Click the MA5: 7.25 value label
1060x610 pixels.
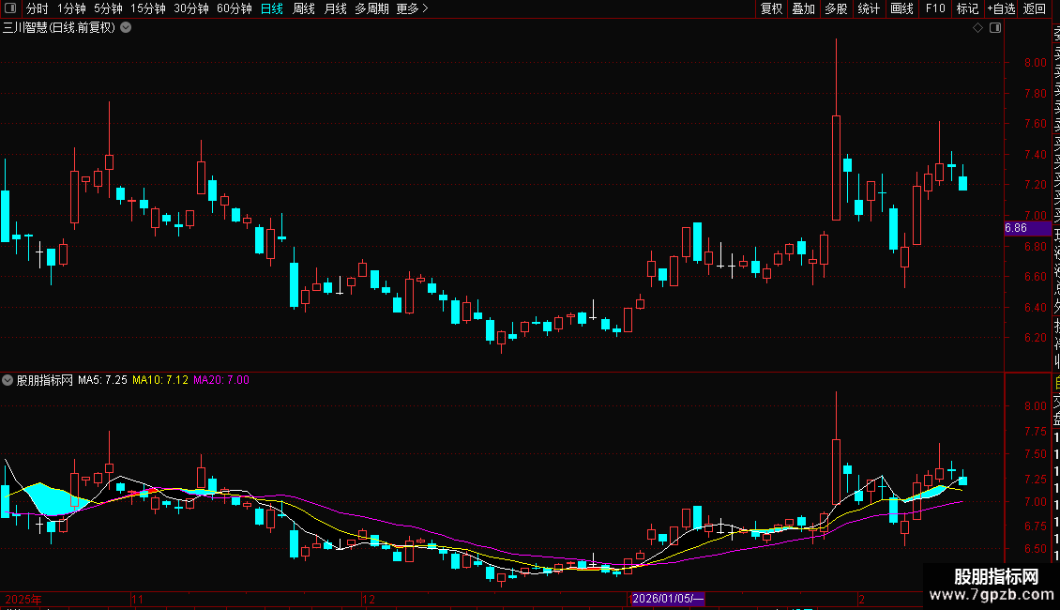[102, 380]
